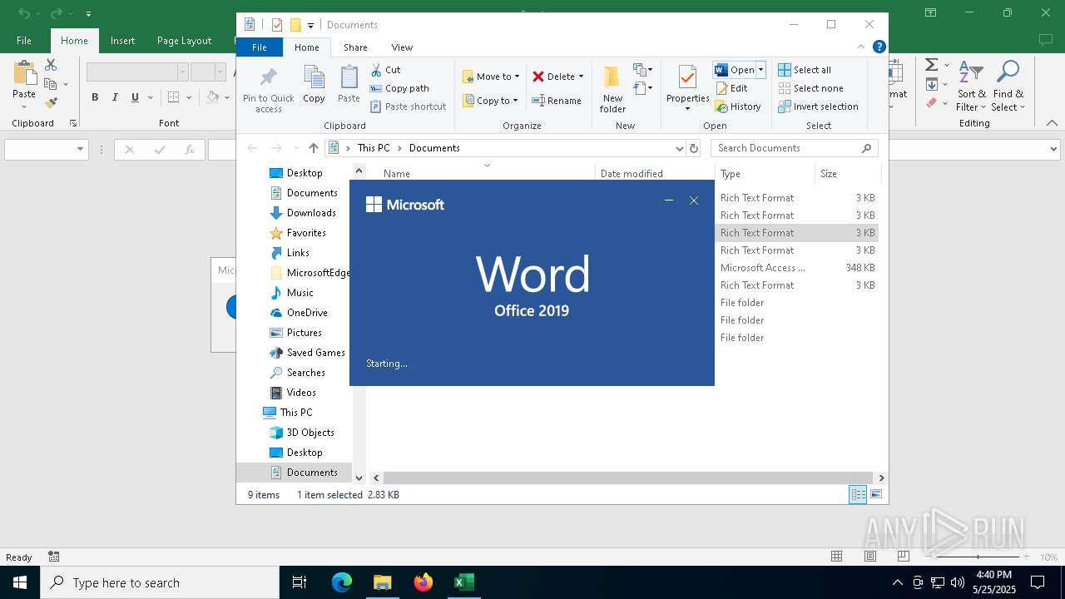Viewport: 1065px width, 599px height.
Task: Click Copy path in Explorer ribbon
Action: click(399, 88)
